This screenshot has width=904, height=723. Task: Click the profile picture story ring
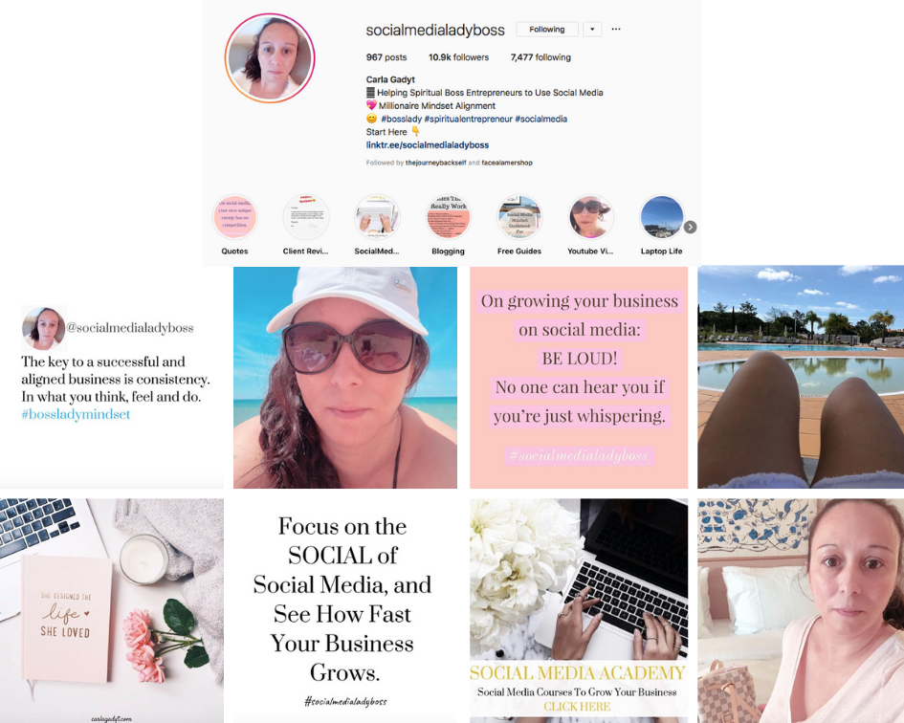coord(270,58)
